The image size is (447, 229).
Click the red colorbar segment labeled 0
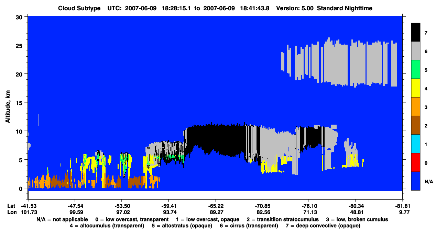(x=416, y=162)
